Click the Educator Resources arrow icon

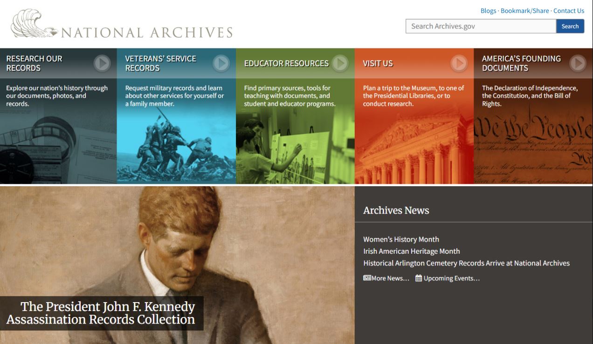pyautogui.click(x=340, y=63)
